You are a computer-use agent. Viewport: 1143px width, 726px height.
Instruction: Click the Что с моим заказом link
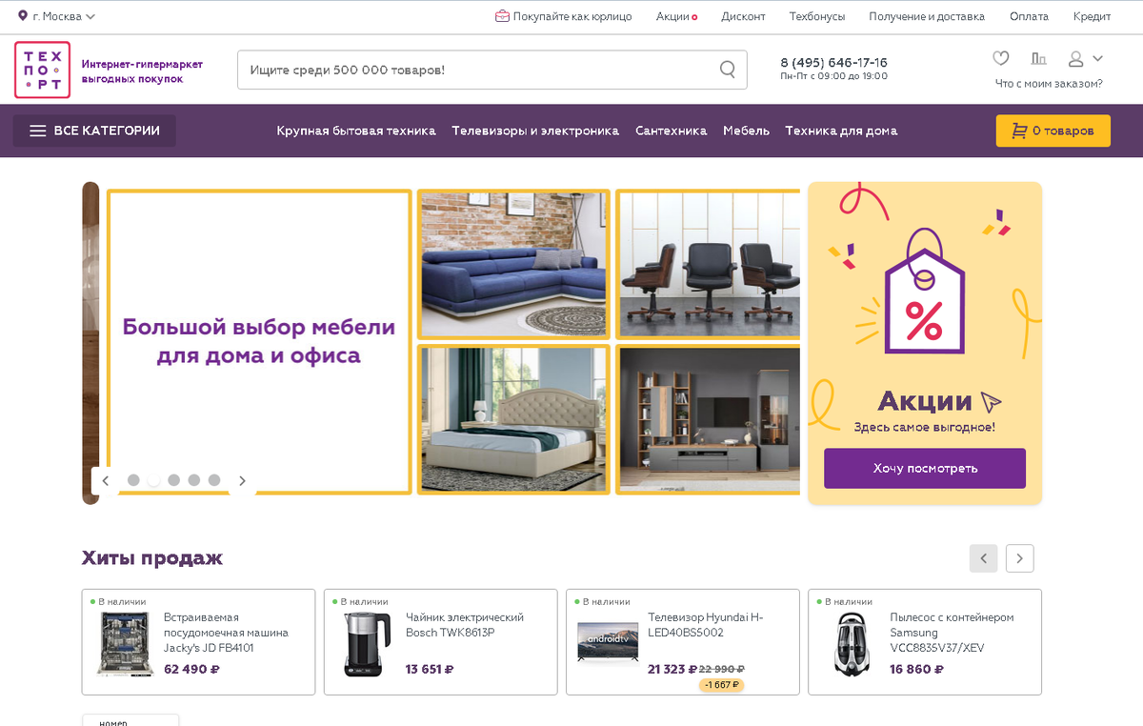[1049, 84]
